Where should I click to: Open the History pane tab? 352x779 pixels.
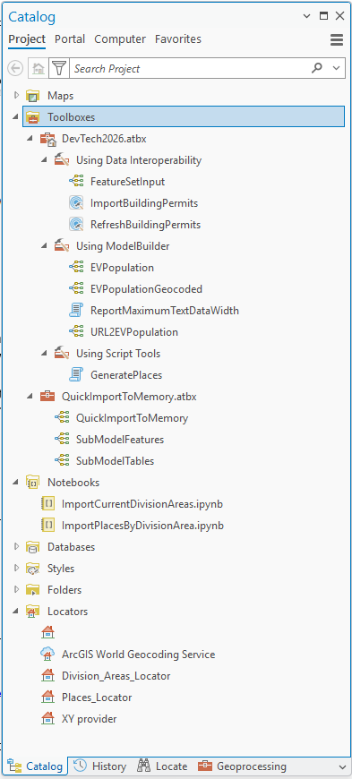99,766
